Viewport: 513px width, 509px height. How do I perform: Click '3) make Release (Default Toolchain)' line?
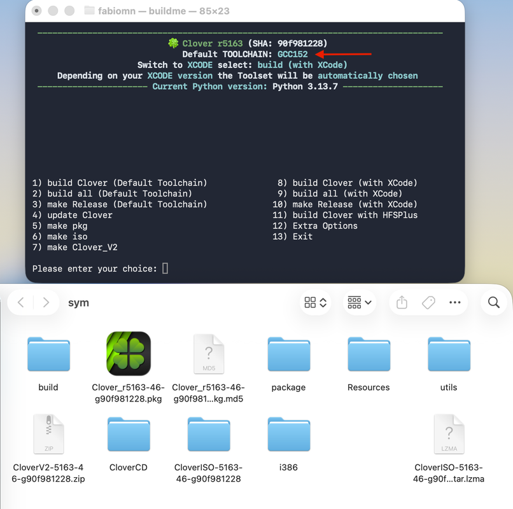(x=120, y=204)
